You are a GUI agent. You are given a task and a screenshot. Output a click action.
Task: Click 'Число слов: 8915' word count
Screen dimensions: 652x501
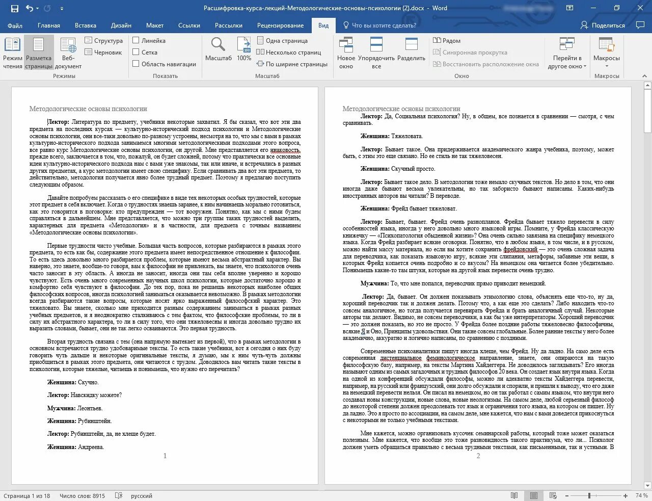tap(82, 496)
